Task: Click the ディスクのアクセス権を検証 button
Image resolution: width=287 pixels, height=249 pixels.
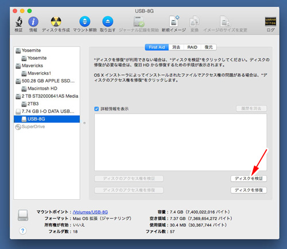Action: tap(129, 179)
